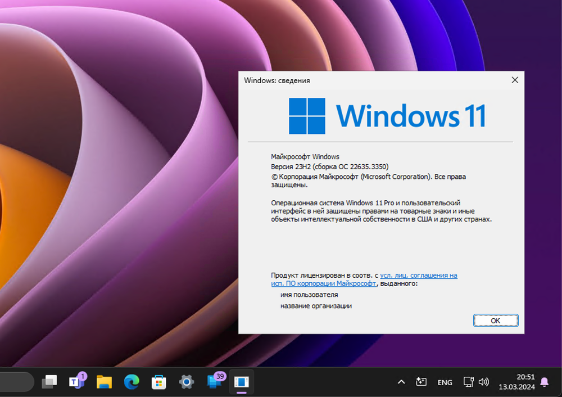The image size is (562, 397).
Task: Open notifications bell icon
Action: tap(545, 382)
